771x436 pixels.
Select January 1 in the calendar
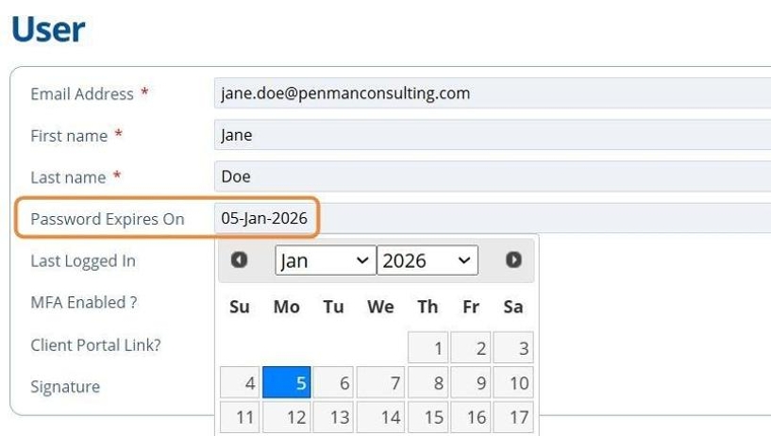coord(427,347)
